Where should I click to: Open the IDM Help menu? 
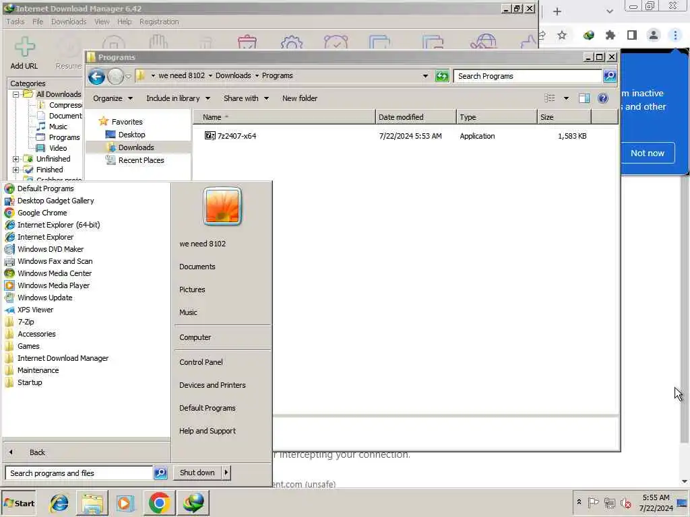pos(124,22)
